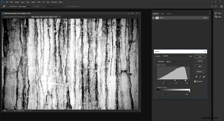Open Options... in the Levels dialog

[x=200, y=71]
